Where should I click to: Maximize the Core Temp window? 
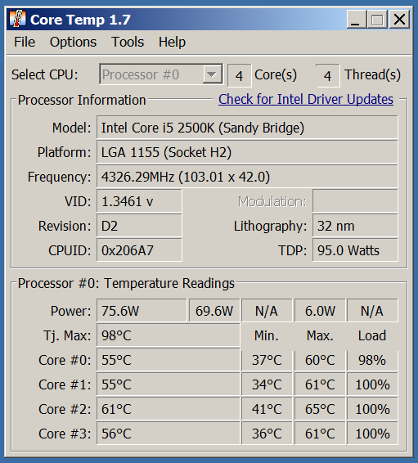click(x=377, y=20)
